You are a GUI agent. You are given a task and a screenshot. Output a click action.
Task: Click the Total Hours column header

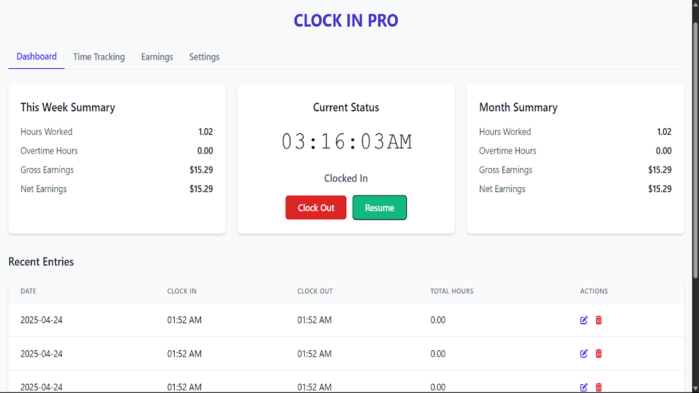point(452,291)
